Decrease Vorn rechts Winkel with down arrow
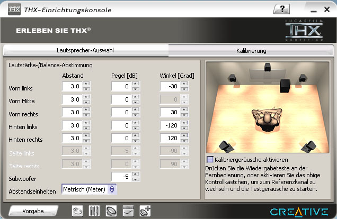The image size is (337, 219). [x=184, y=115]
